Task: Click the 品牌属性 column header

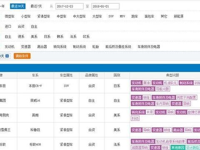Action: pyautogui.click(x=92, y=75)
